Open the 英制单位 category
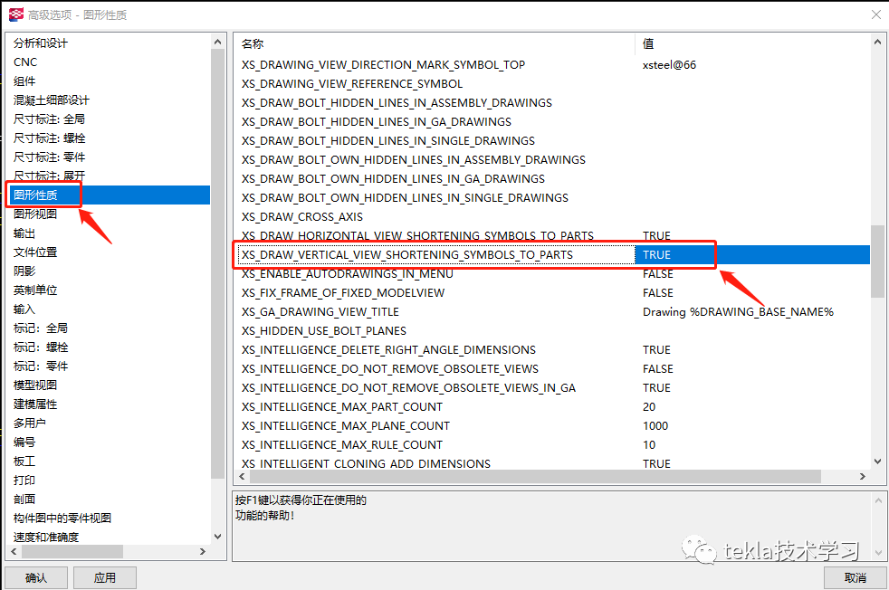Viewport: 889px width, 590px height. 35,290
